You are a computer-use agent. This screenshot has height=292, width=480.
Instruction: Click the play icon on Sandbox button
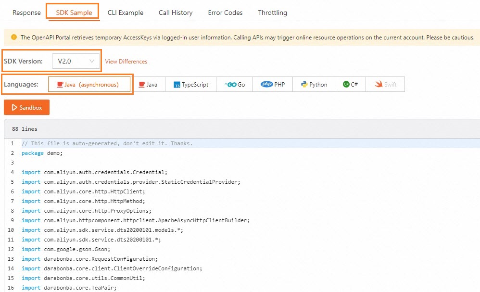tap(14, 107)
